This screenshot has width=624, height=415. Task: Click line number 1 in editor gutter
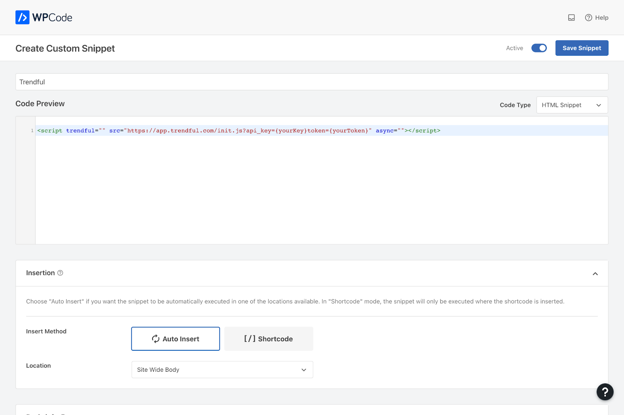[32, 131]
